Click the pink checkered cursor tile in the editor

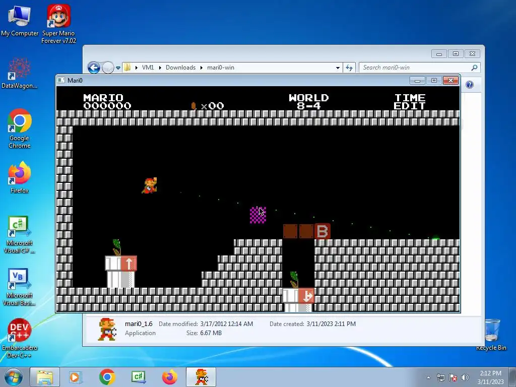[x=258, y=215]
